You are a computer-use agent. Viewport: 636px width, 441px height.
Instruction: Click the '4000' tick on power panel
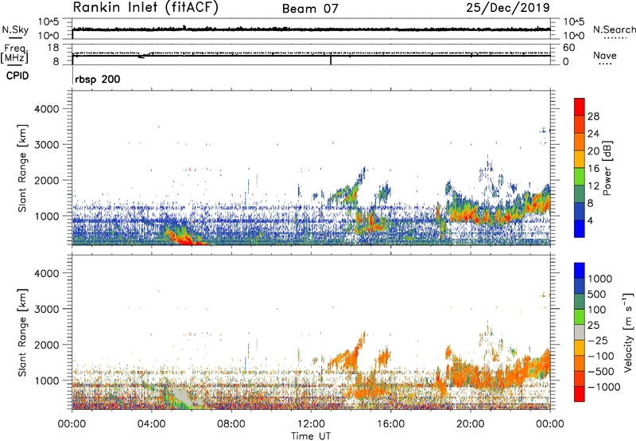tap(47, 109)
